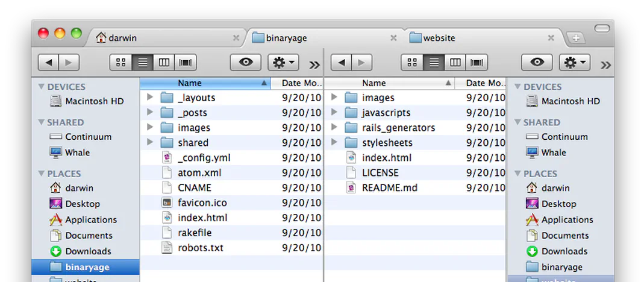Viewport: 644px width, 282px height.
Task: Show right pane toolbar overflow chevrons
Action: point(605,64)
